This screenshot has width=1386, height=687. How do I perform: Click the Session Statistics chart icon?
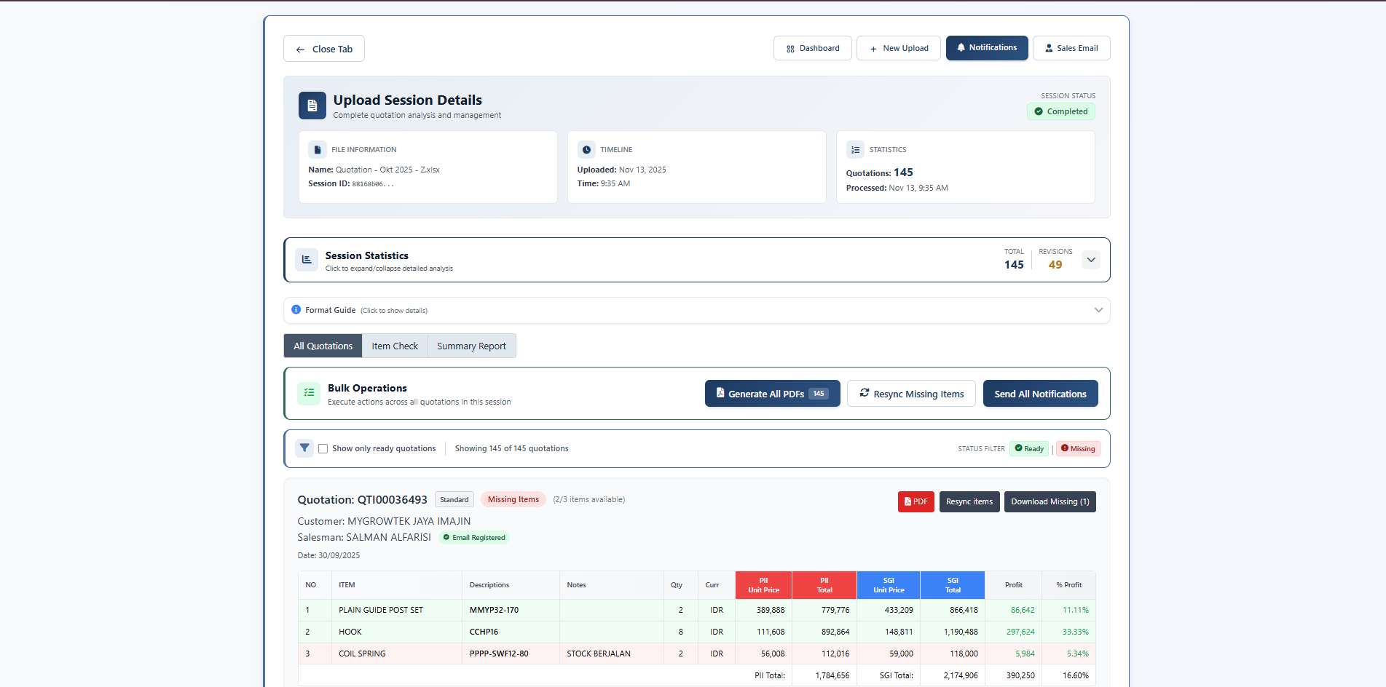pos(307,260)
